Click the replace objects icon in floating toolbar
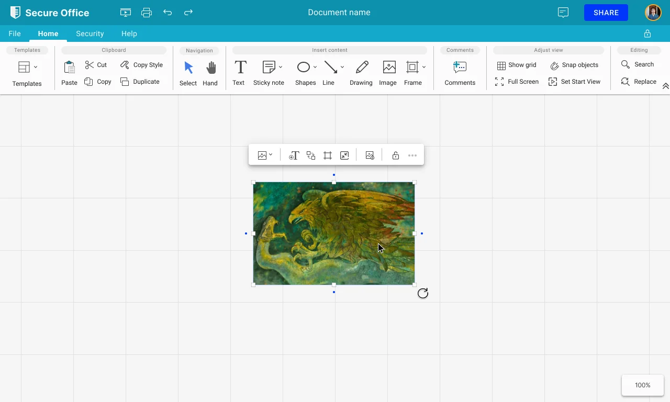Viewport: 670px width, 402px height. [x=311, y=155]
